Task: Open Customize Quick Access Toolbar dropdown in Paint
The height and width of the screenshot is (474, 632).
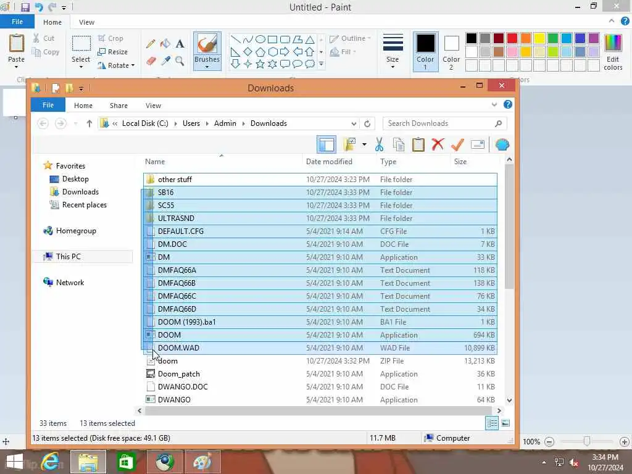Action: tap(64, 7)
